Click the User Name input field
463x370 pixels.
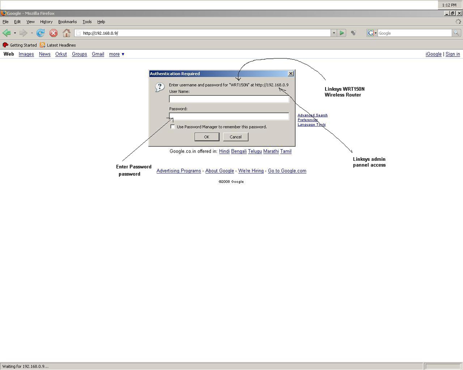click(x=229, y=99)
